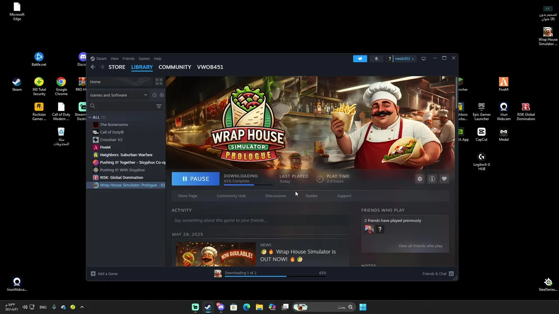Select Neighbors: Suburban Warfare in the library
This screenshot has width=559, height=314.
tap(127, 155)
